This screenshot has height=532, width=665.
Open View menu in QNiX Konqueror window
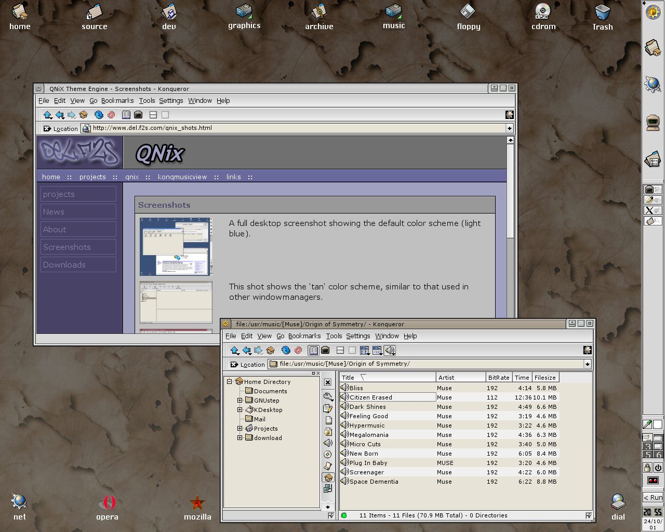pyautogui.click(x=77, y=101)
